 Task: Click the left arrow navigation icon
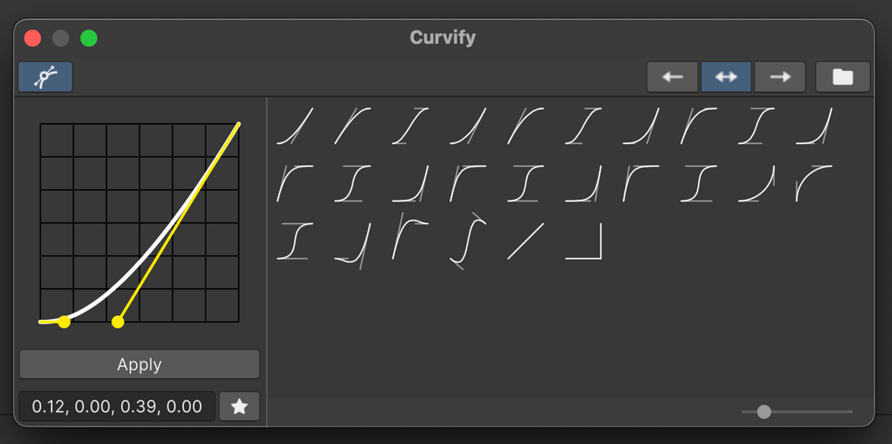[672, 76]
